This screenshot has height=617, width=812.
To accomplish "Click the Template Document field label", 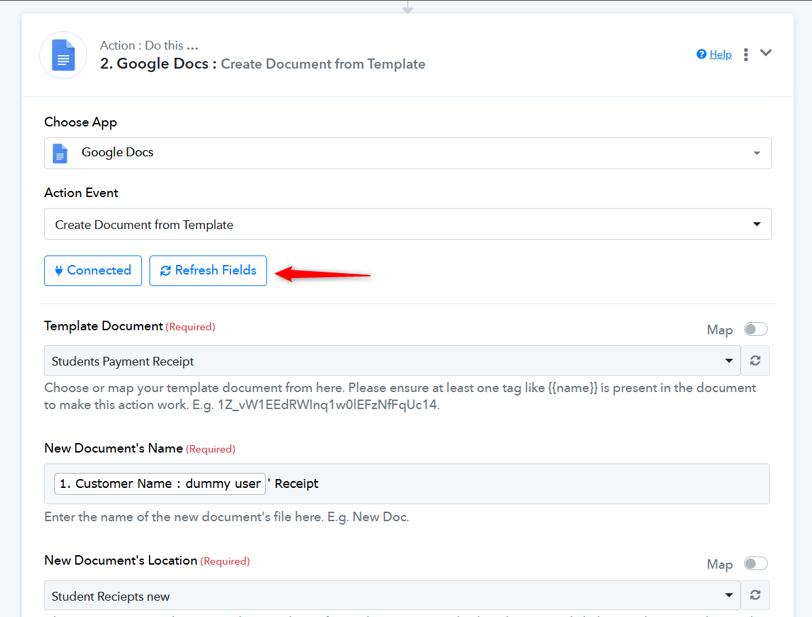I will click(103, 326).
